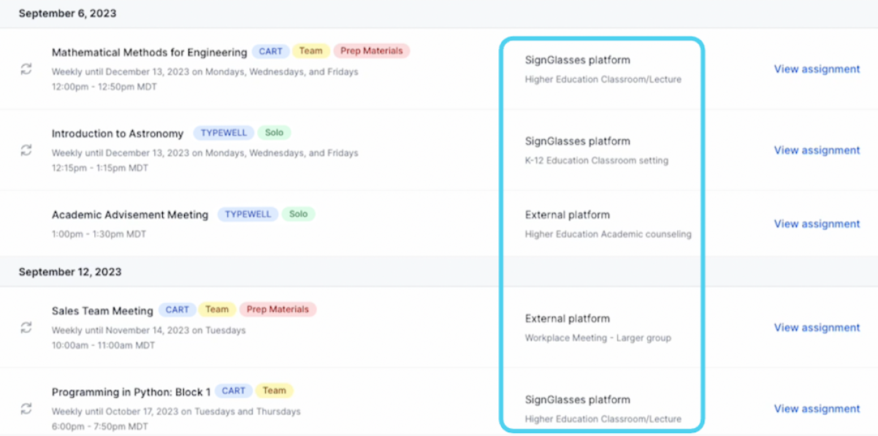Select the September 12, 2023 date header

tap(70, 272)
